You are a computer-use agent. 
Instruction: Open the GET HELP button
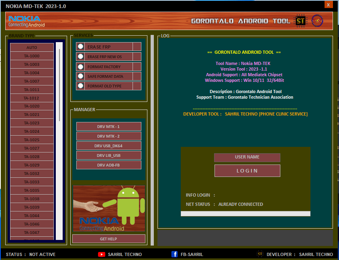[108, 239]
